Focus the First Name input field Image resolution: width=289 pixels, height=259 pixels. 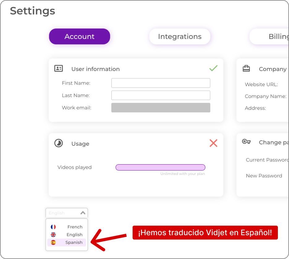pyautogui.click(x=161, y=83)
